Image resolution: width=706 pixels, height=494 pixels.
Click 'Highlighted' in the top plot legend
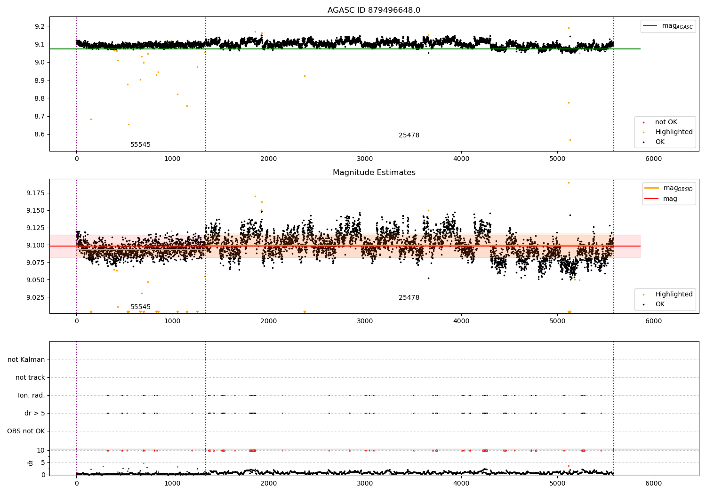(674, 132)
